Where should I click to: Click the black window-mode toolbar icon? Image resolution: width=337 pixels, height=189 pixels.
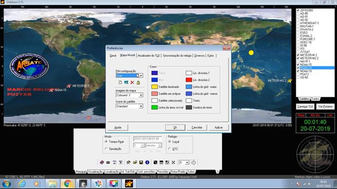click(155, 162)
